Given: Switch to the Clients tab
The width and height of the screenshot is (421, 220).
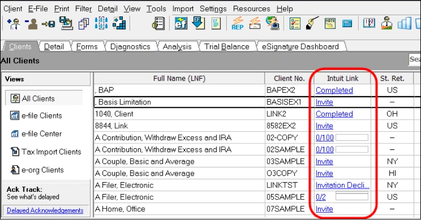Looking at the screenshot, I should [x=20, y=47].
